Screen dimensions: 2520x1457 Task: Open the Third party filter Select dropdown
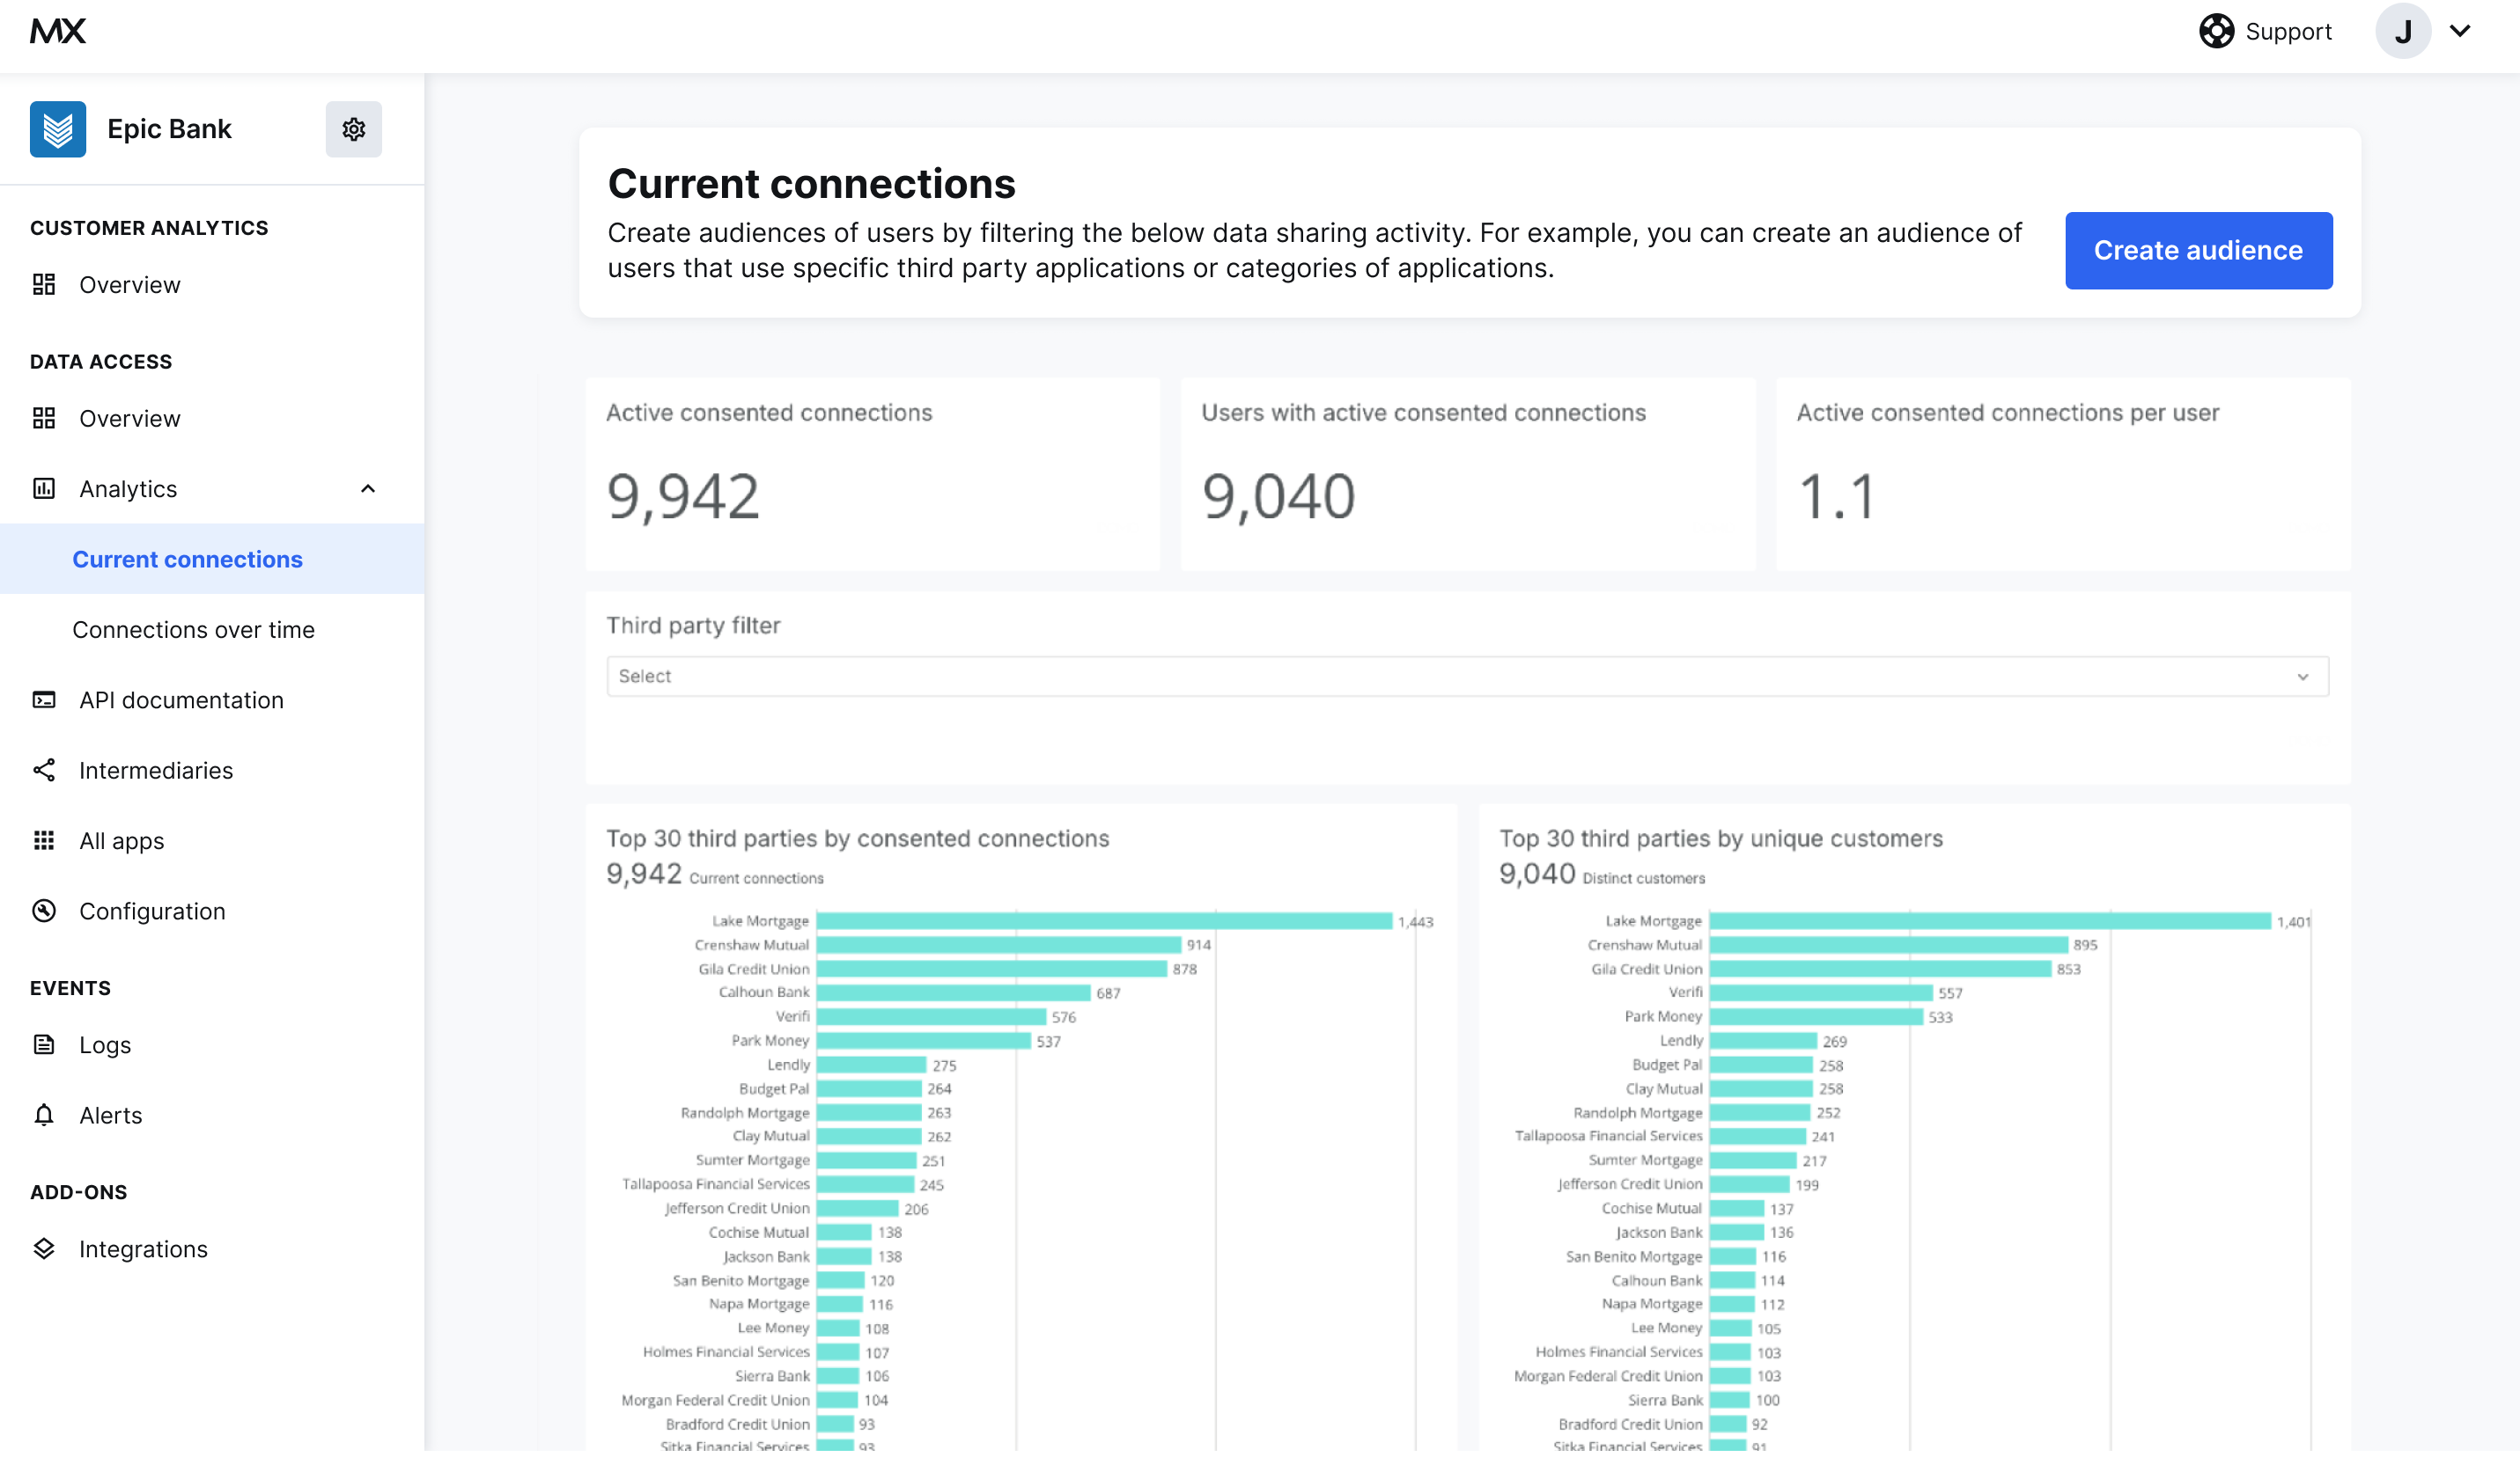[x=1466, y=676]
